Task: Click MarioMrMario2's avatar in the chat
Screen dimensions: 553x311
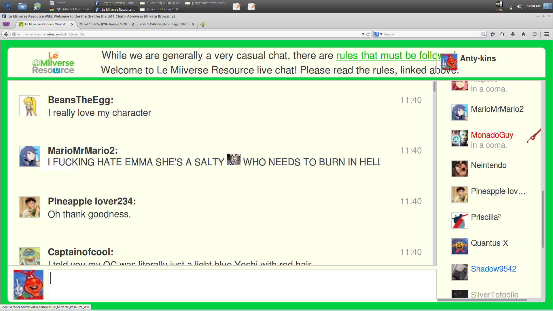Action: tap(30, 156)
